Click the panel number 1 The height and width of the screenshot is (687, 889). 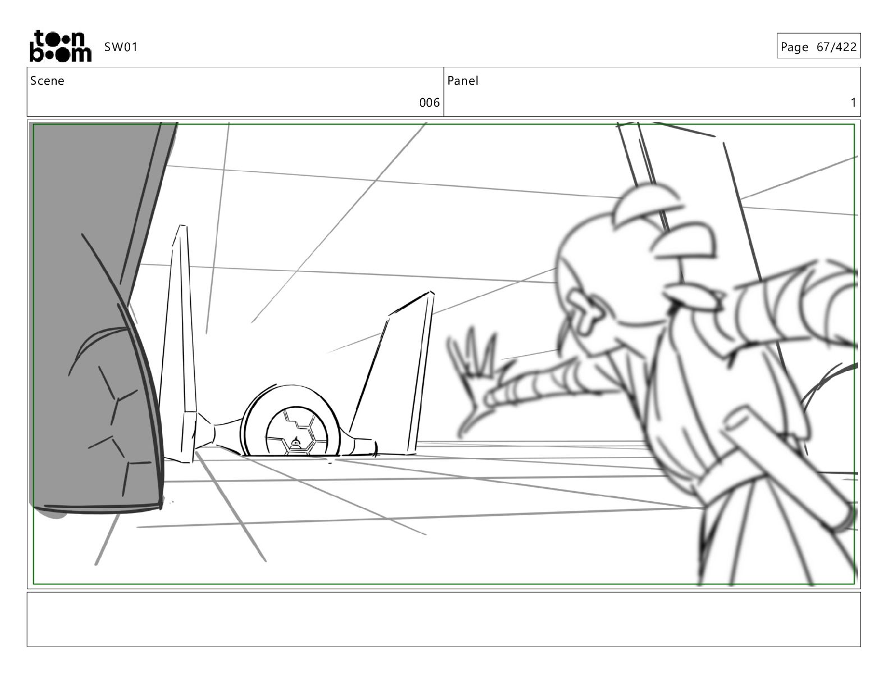click(x=853, y=103)
